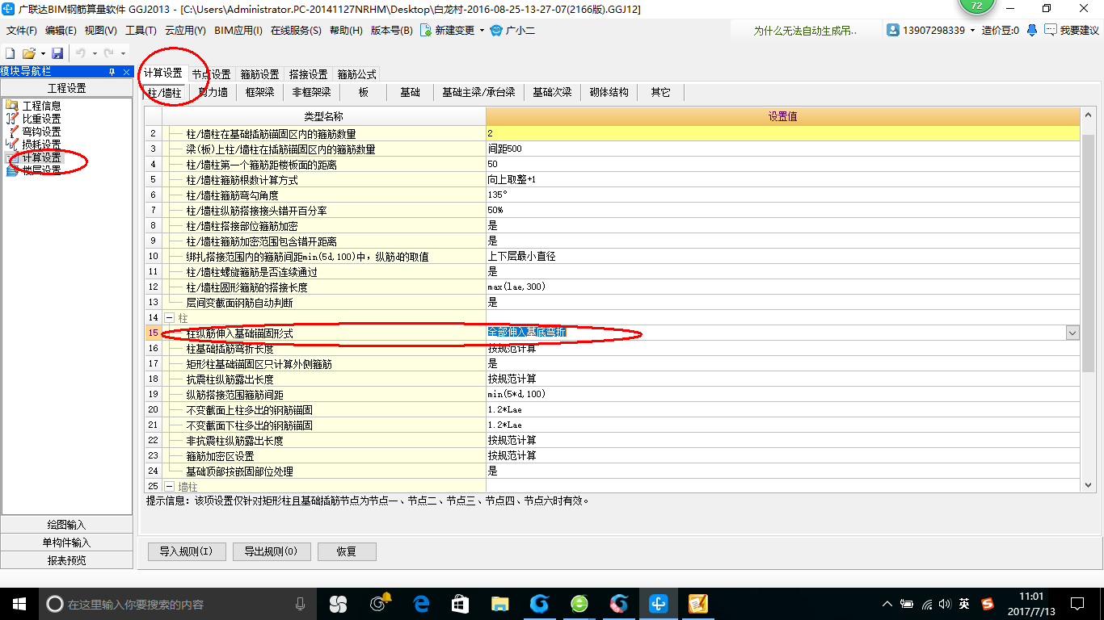The height and width of the screenshot is (620, 1104).
Task: Click the 恢复 button
Action: click(347, 551)
